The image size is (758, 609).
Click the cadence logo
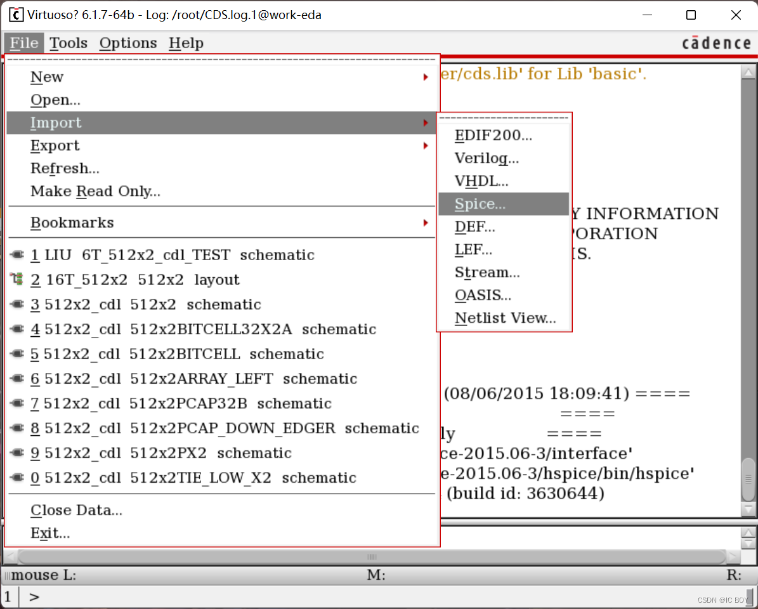coord(716,43)
